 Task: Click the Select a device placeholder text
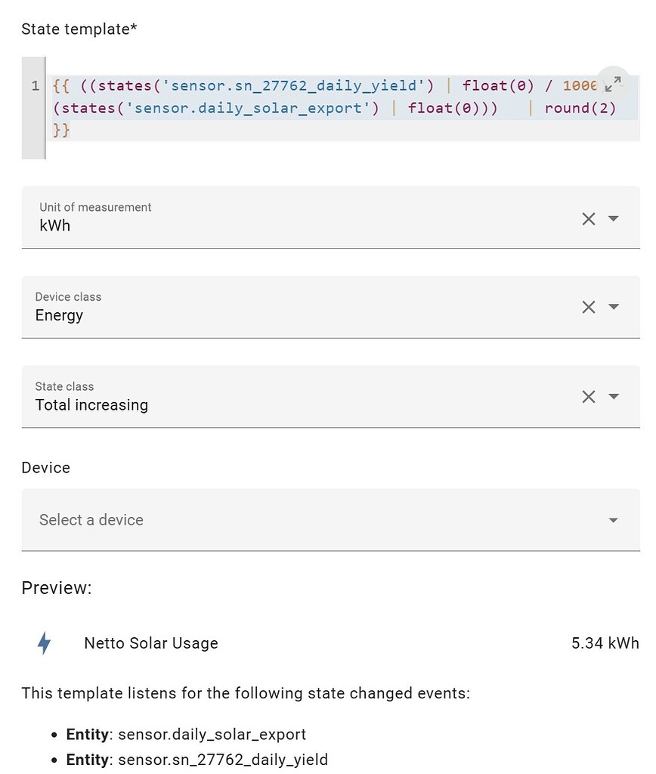click(91, 520)
